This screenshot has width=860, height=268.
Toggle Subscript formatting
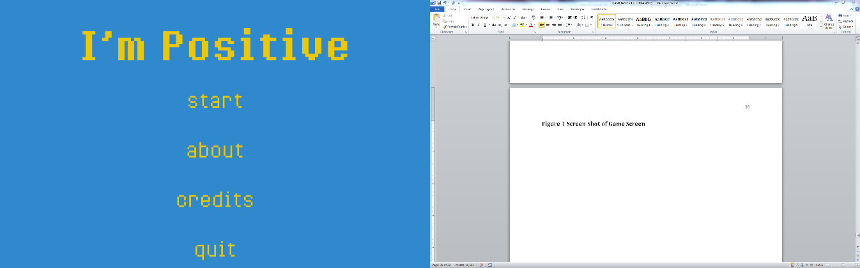(x=500, y=25)
